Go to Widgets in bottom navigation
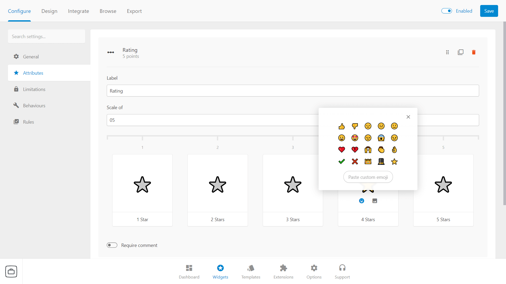This screenshot has width=506, height=284. point(220,272)
